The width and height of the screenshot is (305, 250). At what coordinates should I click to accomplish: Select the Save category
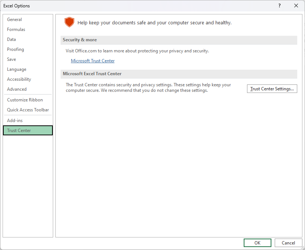point(28,59)
